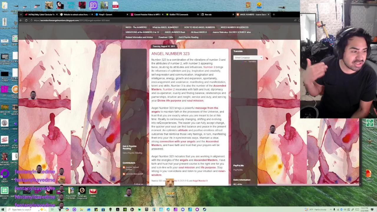Screen dimensions: 377x212
Task: Open What Are ANGEL NUMBERS? page
Action: (165, 27)
